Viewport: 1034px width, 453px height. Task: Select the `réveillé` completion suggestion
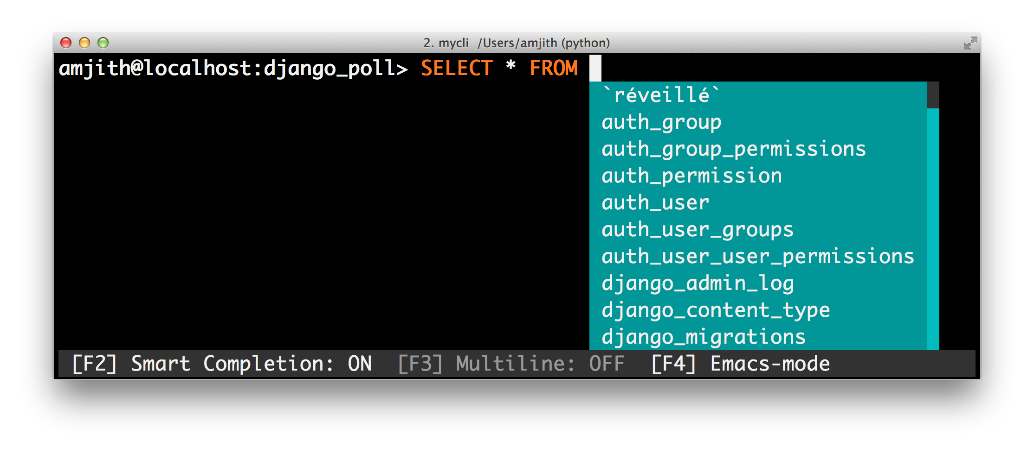point(758,95)
